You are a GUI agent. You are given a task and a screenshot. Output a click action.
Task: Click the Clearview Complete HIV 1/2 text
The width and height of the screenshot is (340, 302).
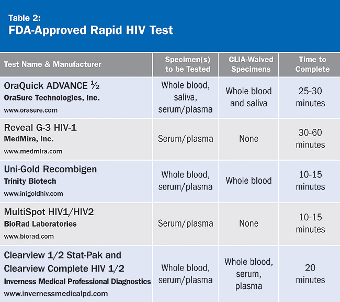(x=64, y=269)
